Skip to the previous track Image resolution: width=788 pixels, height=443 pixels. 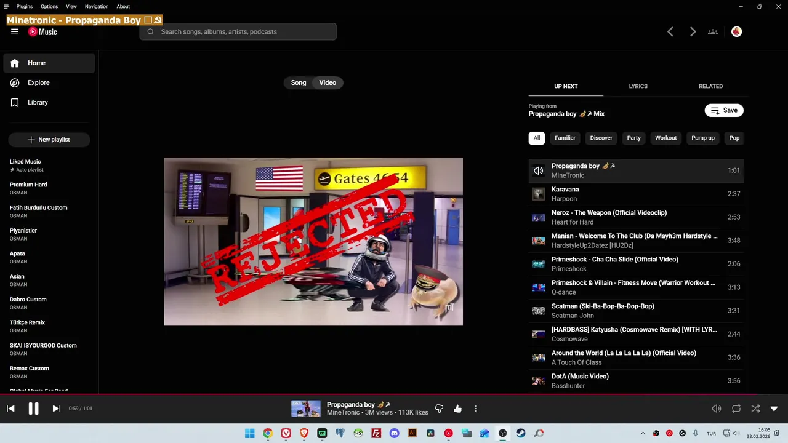click(10, 409)
